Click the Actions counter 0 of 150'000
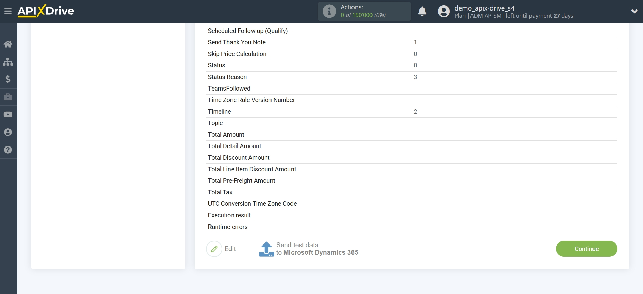This screenshot has width=643, height=294. pos(363,15)
